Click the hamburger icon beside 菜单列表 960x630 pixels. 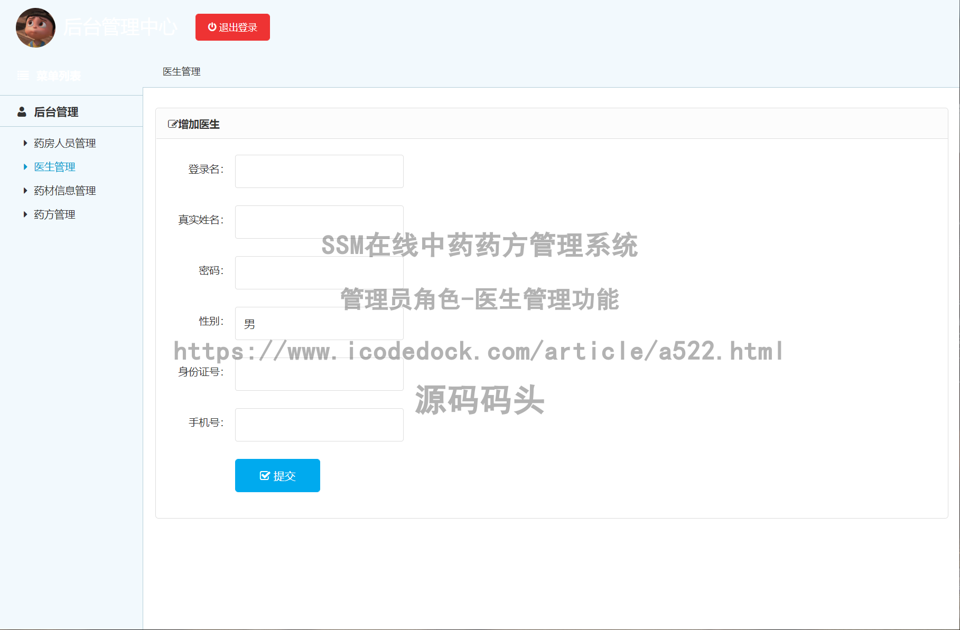tap(23, 75)
